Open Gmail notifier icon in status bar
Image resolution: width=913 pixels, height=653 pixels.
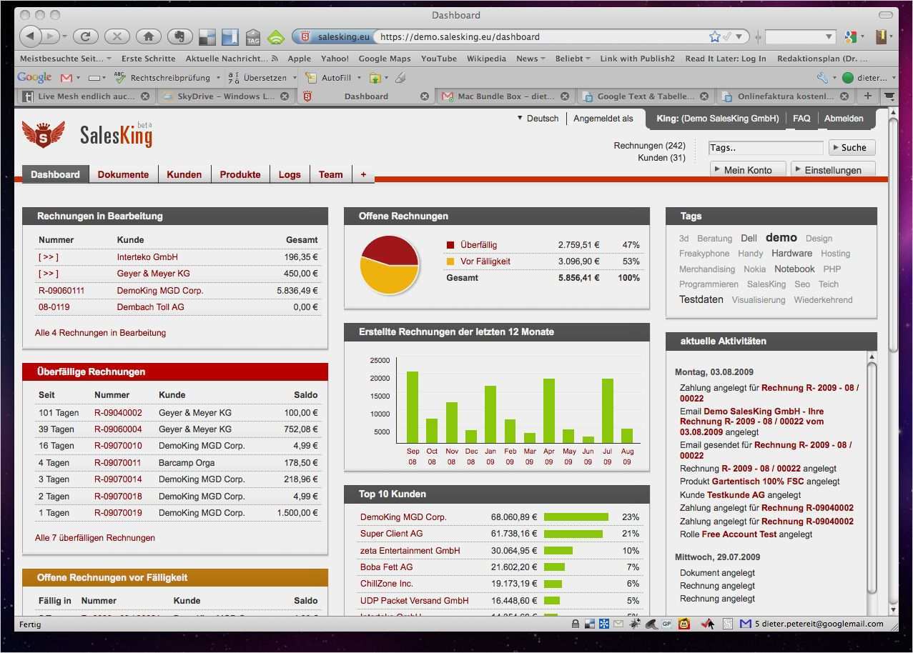[x=746, y=624]
